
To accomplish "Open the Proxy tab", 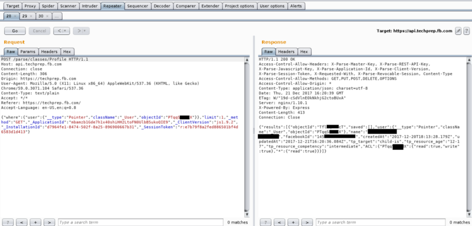I will point(30,6).
